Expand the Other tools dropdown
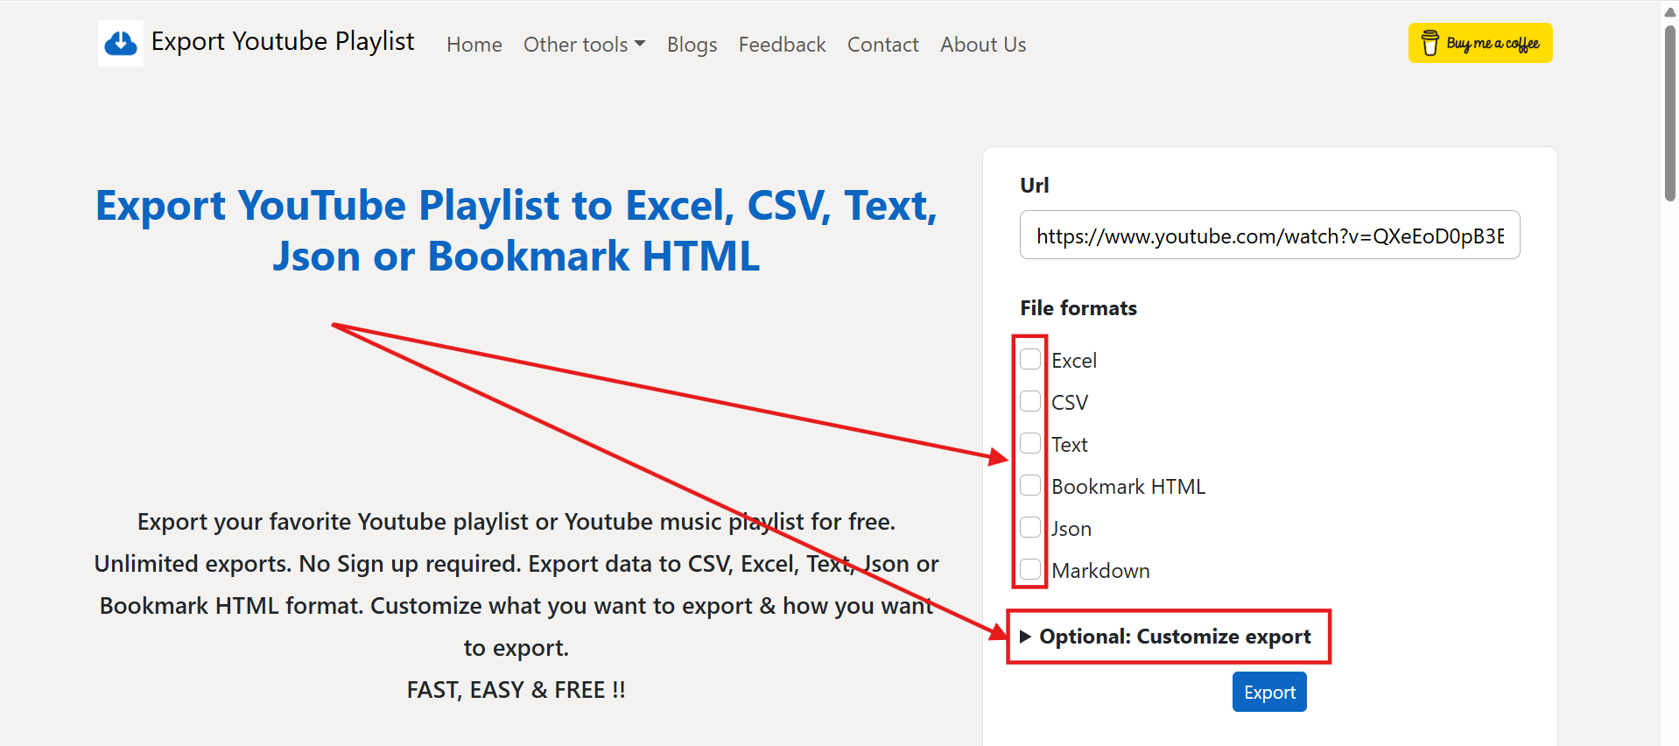Viewport: 1679px width, 746px height. tap(584, 45)
